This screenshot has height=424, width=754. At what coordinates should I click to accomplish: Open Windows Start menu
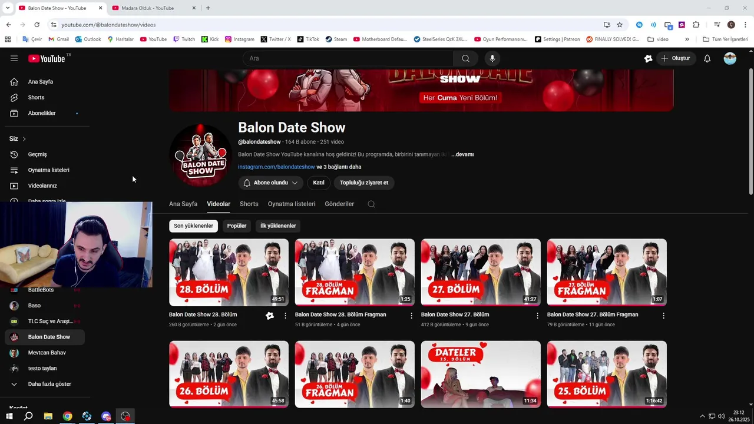9,416
